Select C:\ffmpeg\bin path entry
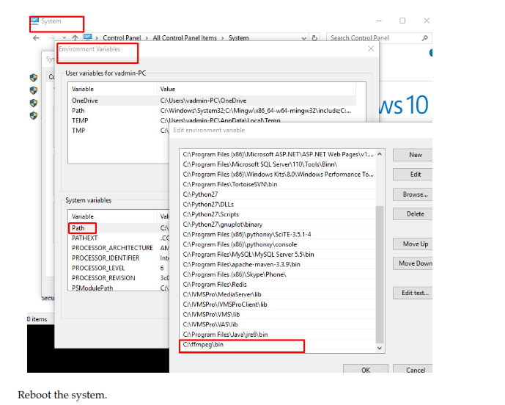 click(x=278, y=344)
